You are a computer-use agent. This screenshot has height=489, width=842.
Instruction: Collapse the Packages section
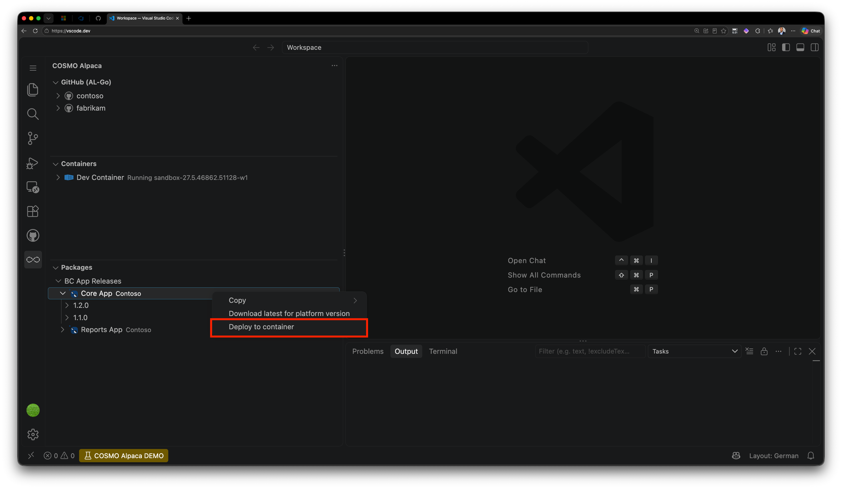pyautogui.click(x=55, y=268)
